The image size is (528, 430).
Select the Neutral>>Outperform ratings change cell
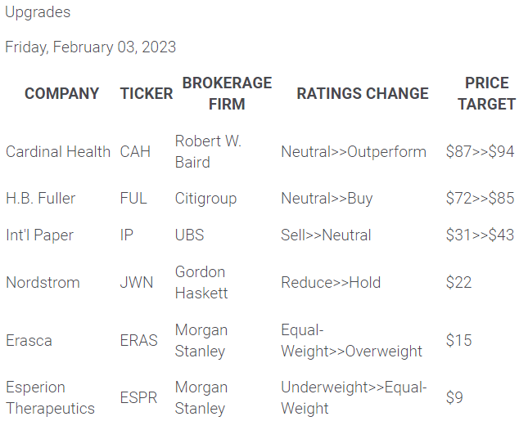point(354,151)
